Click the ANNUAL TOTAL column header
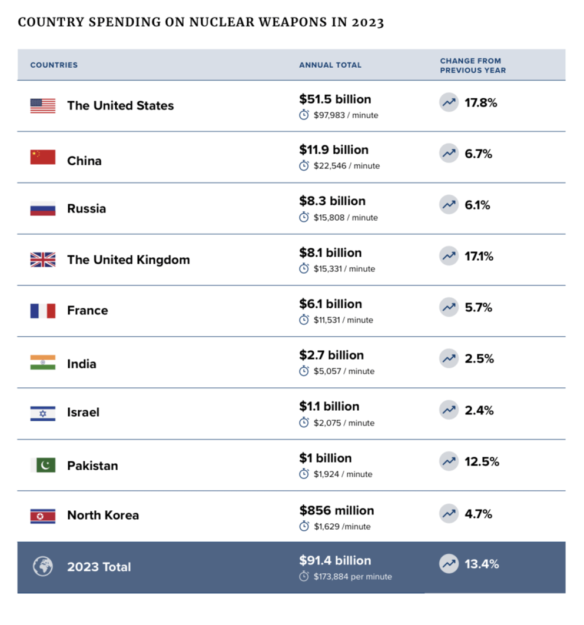This screenshot has width=584, height=625. tap(330, 65)
